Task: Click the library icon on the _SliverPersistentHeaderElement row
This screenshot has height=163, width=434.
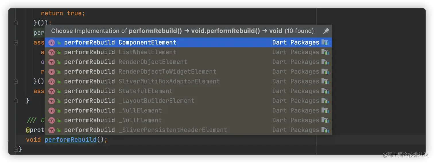Action: click(325, 130)
